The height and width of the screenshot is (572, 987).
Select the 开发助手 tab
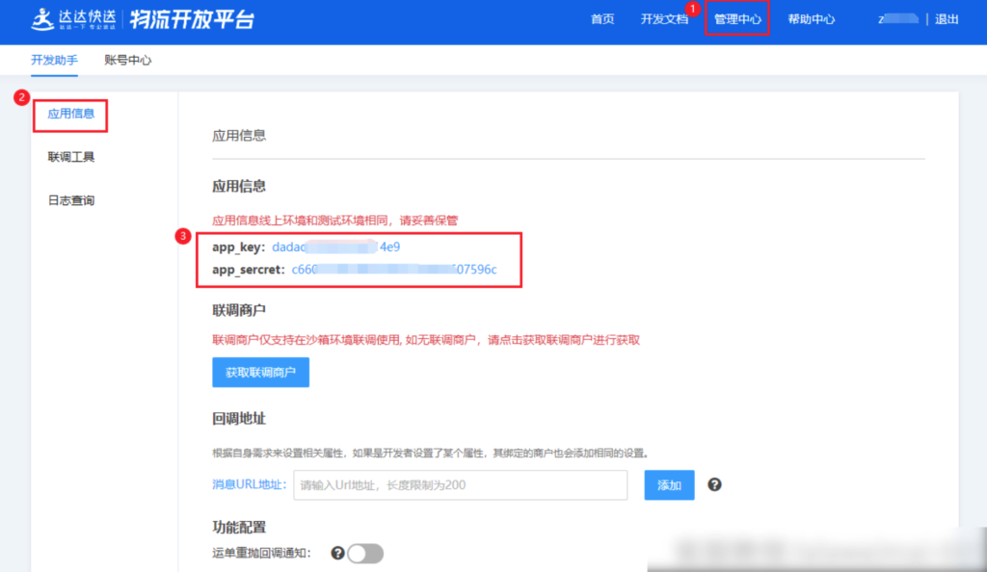click(55, 60)
